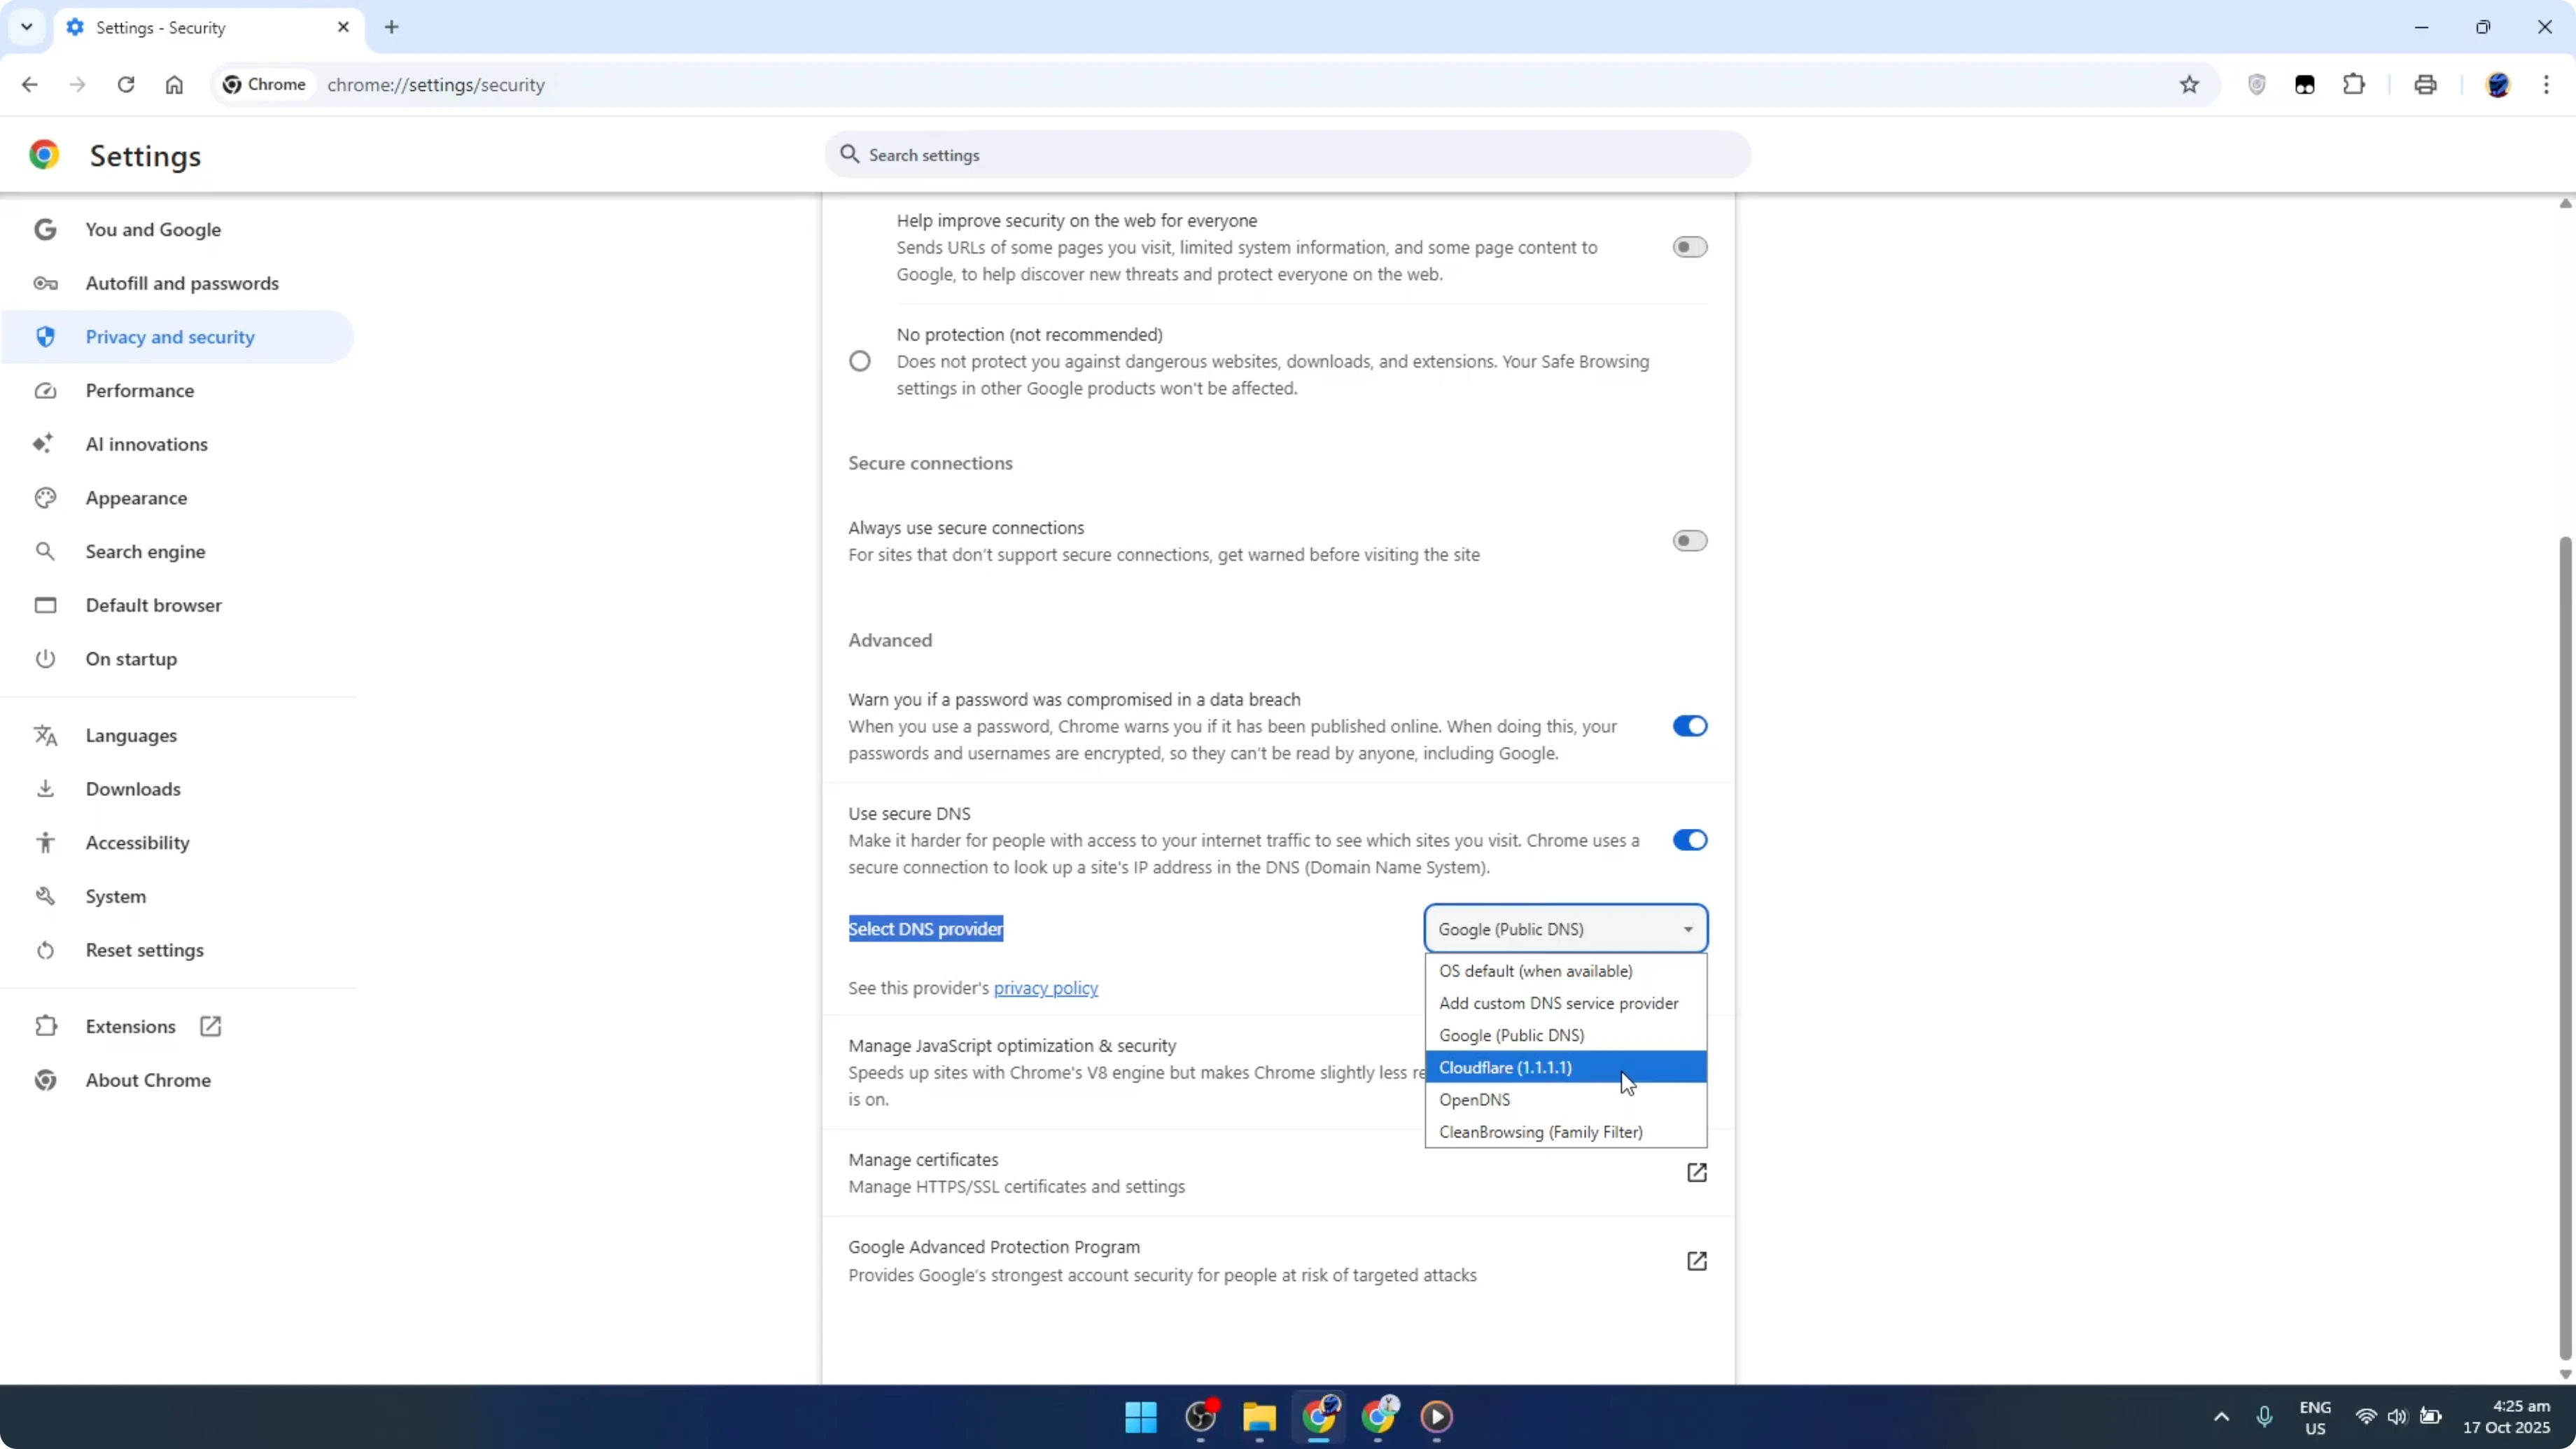Choose Cloudflare (1.1.1.1) from DNS list
This screenshot has width=2576, height=1449.
[1506, 1067]
